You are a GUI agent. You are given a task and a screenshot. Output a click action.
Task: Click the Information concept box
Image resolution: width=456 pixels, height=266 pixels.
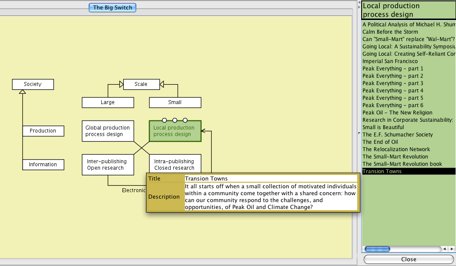[43, 165]
